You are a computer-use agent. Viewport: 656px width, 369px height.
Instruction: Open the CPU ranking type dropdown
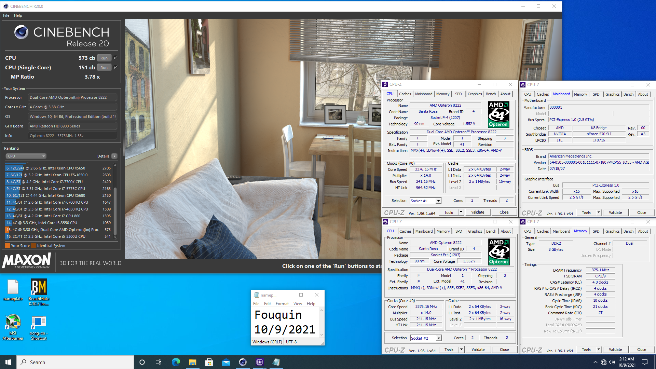click(x=26, y=156)
